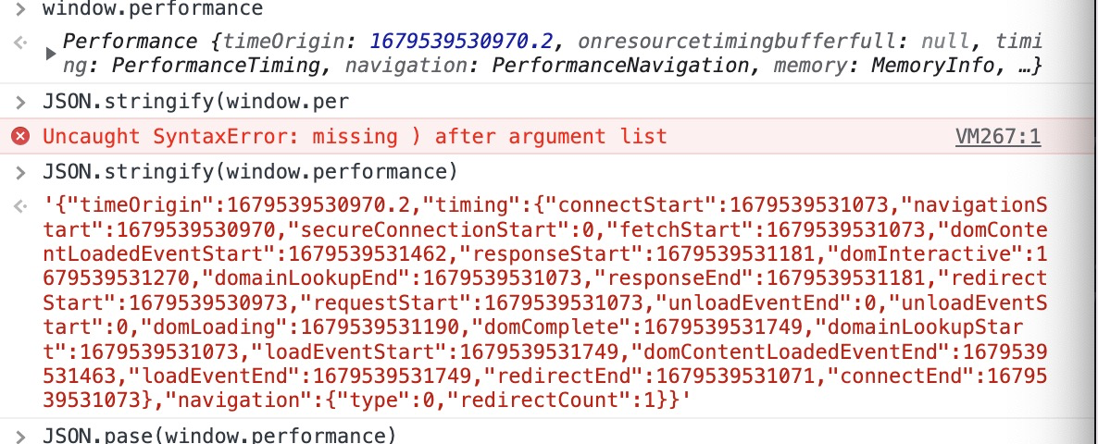This screenshot has height=444, width=1098.
Task: Click the output arrow beside Performance object
Action: click(x=19, y=43)
